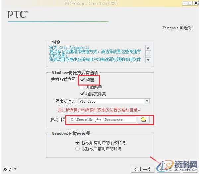This screenshot has height=174, width=200.
Task: Expand the PTC Creo program folder dropdown
Action: click(x=147, y=101)
